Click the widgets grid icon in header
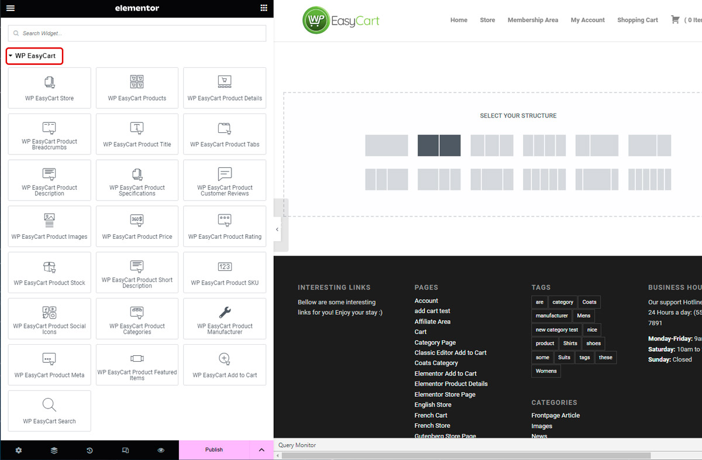This screenshot has width=702, height=460. pos(264,8)
